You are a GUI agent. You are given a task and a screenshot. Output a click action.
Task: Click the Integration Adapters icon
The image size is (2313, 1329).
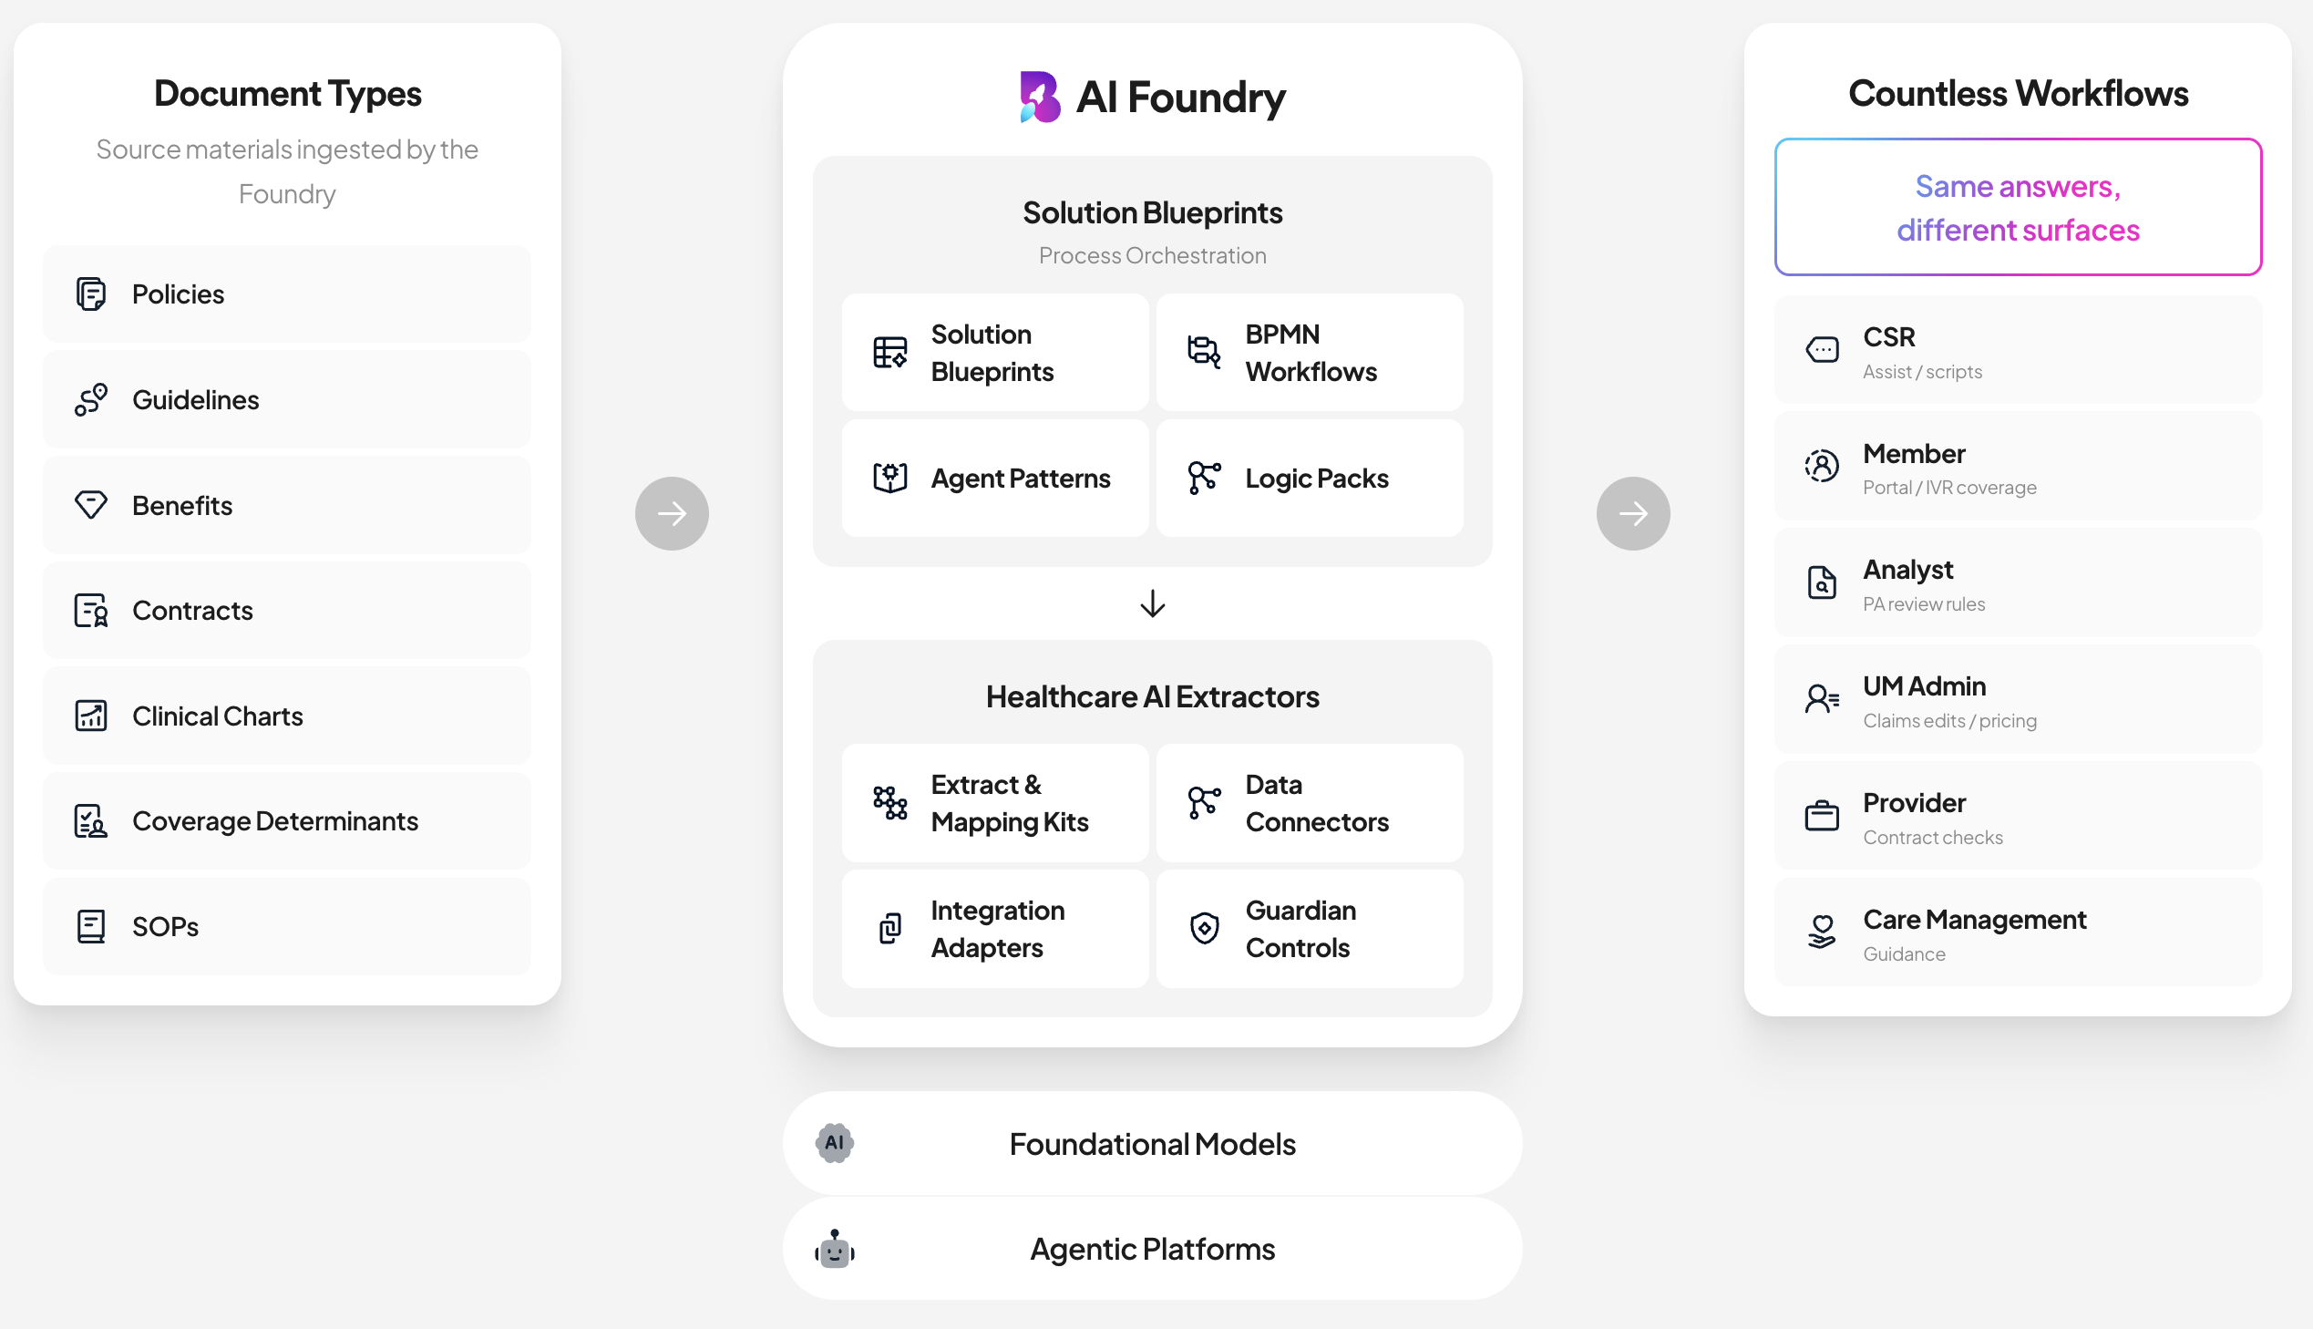[889, 928]
